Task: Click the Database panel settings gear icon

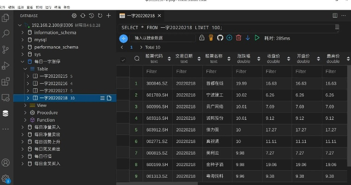Action: pos(75,16)
